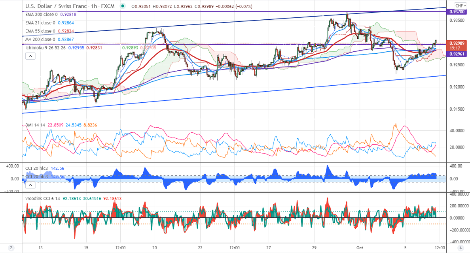Select the MA 200 close 0 legend
The image size is (470, 254).
(40, 40)
